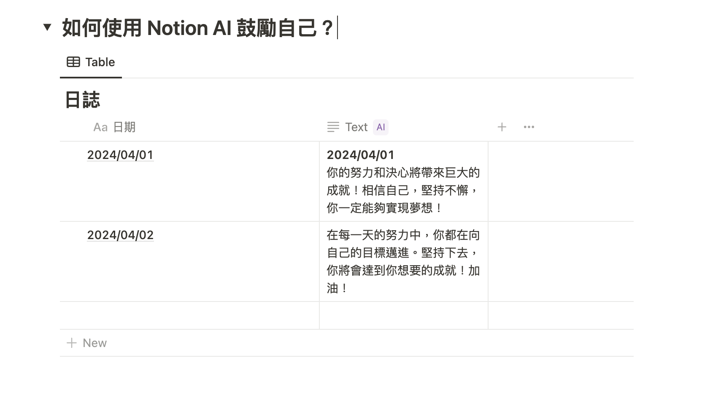702x393 pixels.
Task: Click the plus icon beside New
Action: click(72, 343)
